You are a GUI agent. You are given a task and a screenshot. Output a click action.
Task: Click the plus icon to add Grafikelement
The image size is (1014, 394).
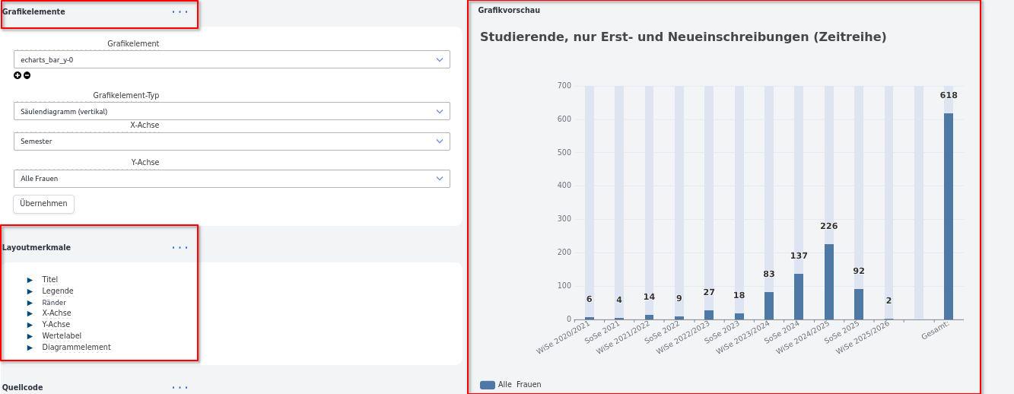(17, 75)
